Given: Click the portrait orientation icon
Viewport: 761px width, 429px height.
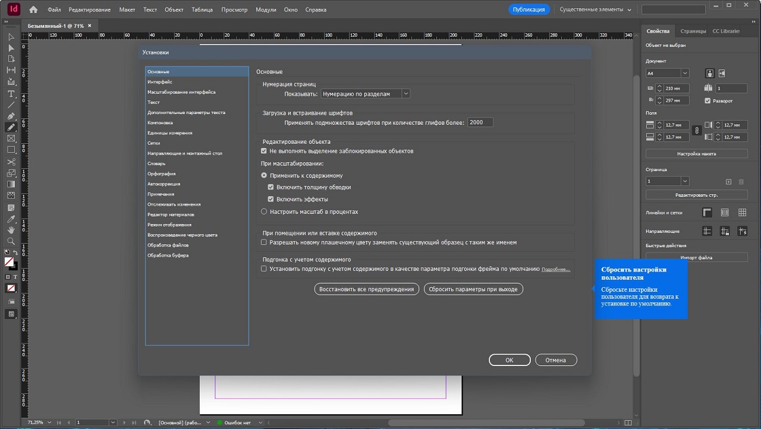Looking at the screenshot, I should point(709,73).
